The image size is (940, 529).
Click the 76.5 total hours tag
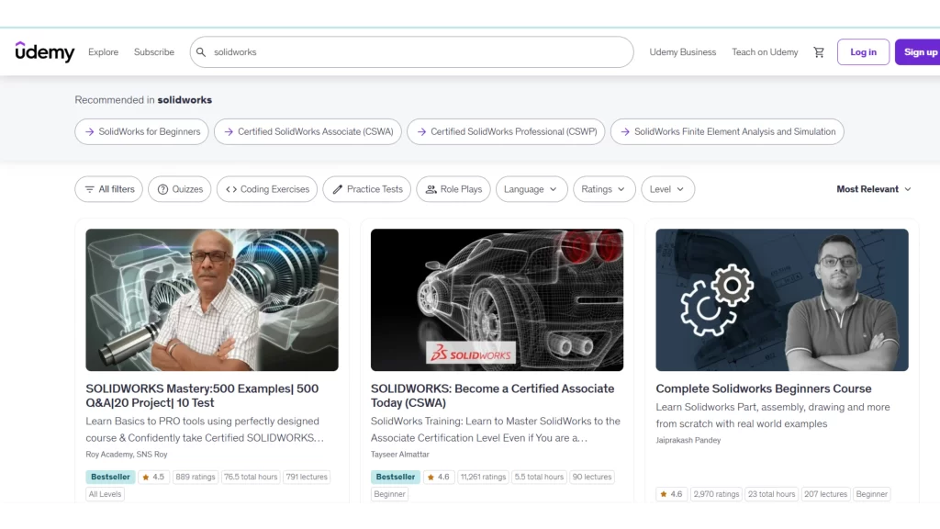pos(251,477)
